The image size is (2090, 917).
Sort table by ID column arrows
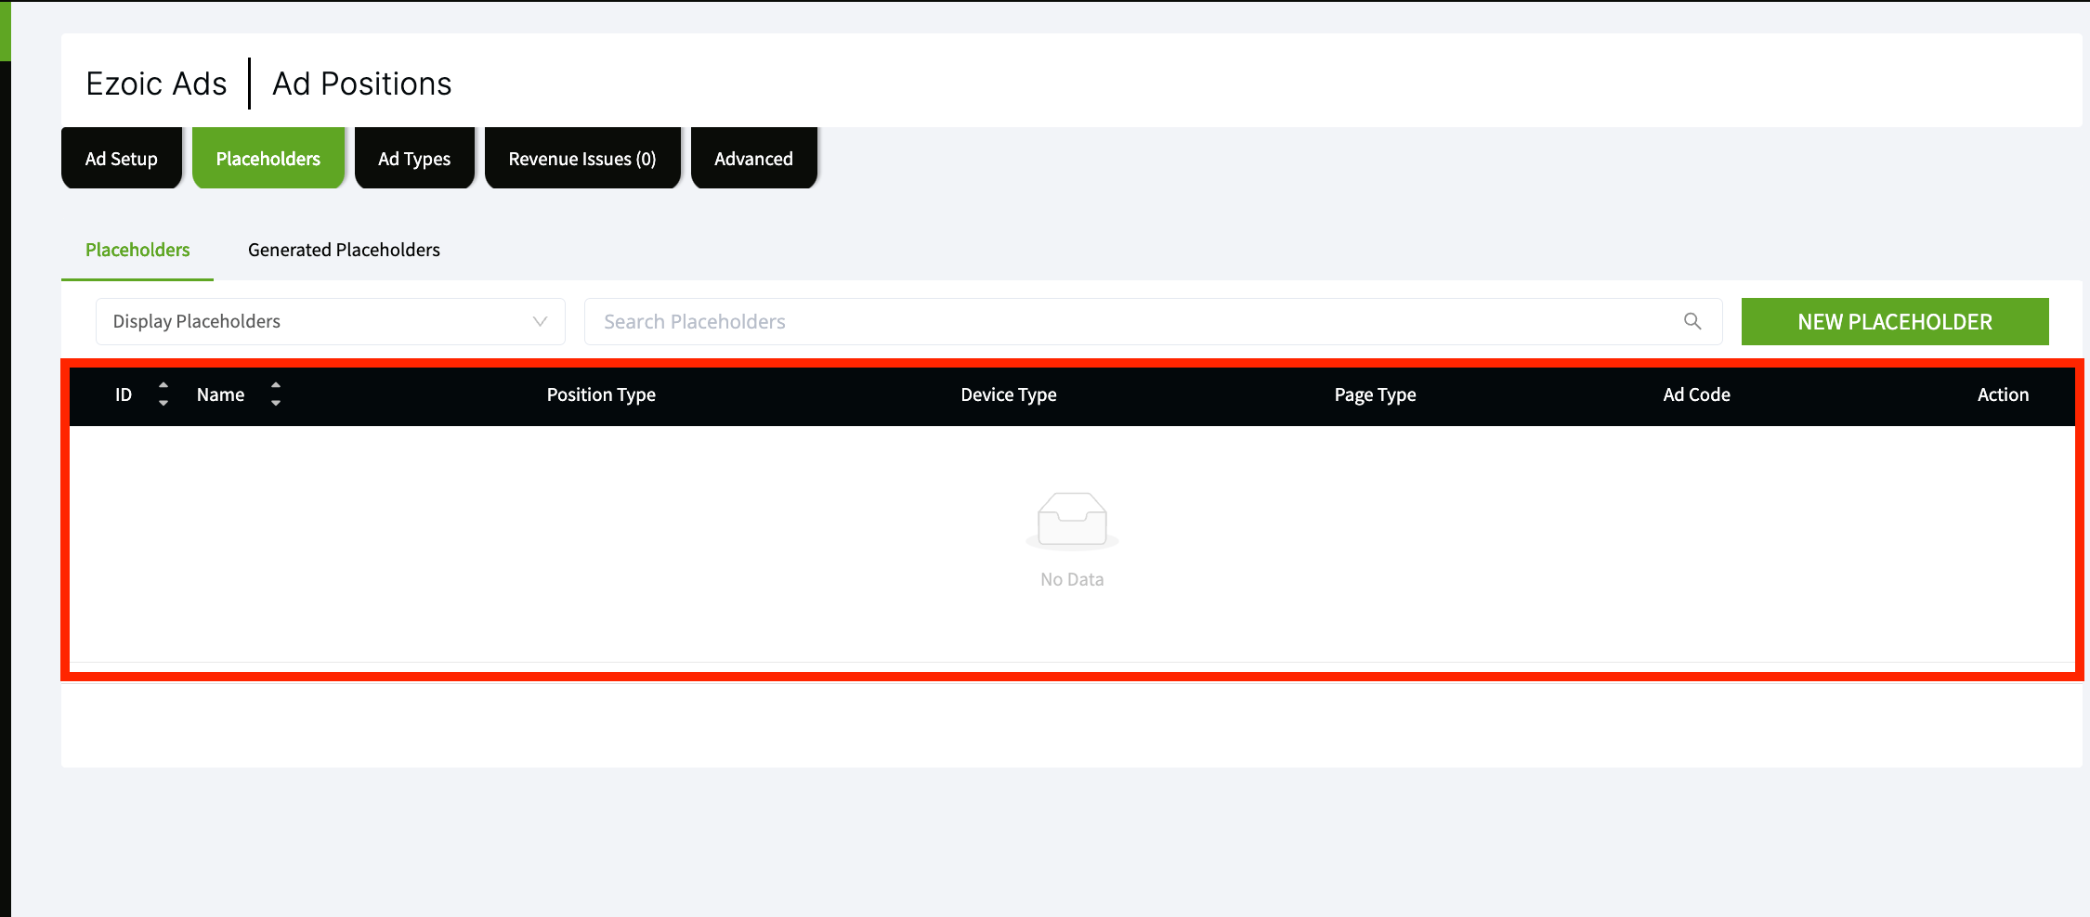163,394
